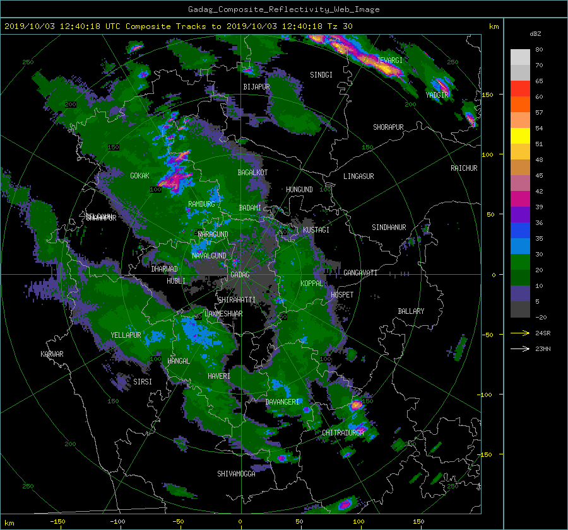
Task: Click the DAVANGERI label
Action: pos(282,402)
